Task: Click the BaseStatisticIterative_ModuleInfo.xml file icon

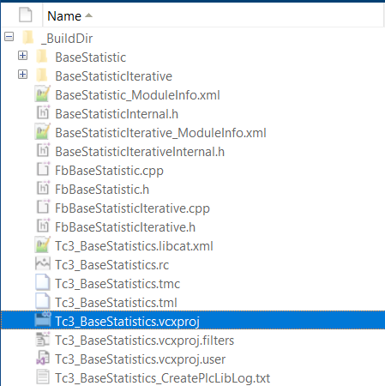Action: click(43, 131)
